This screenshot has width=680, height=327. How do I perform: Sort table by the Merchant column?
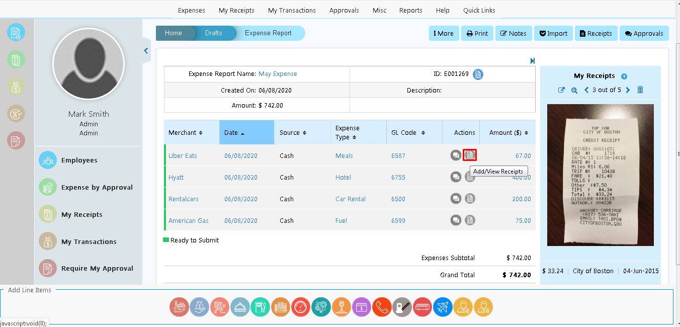(186, 133)
